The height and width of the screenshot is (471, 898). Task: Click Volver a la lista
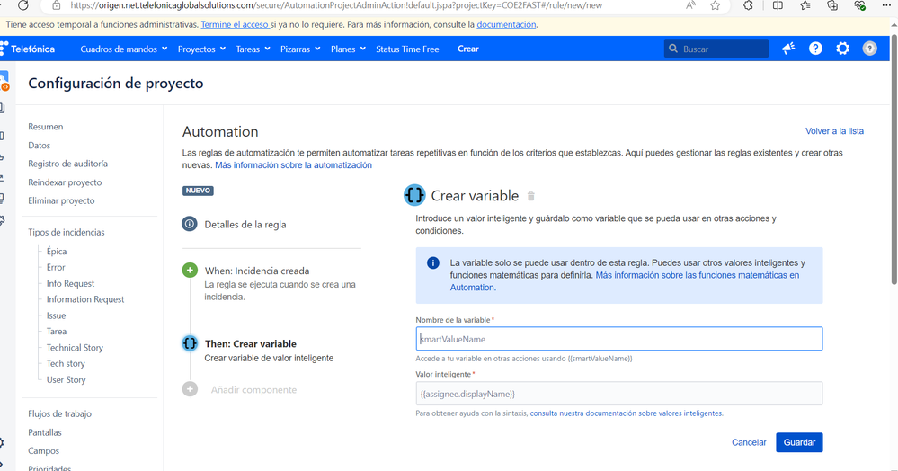click(x=834, y=131)
